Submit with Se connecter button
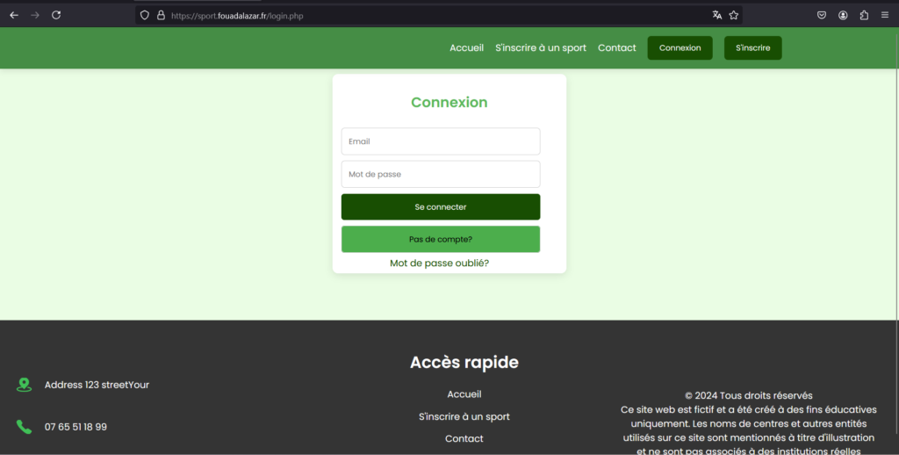This screenshot has width=899, height=455. tap(440, 207)
